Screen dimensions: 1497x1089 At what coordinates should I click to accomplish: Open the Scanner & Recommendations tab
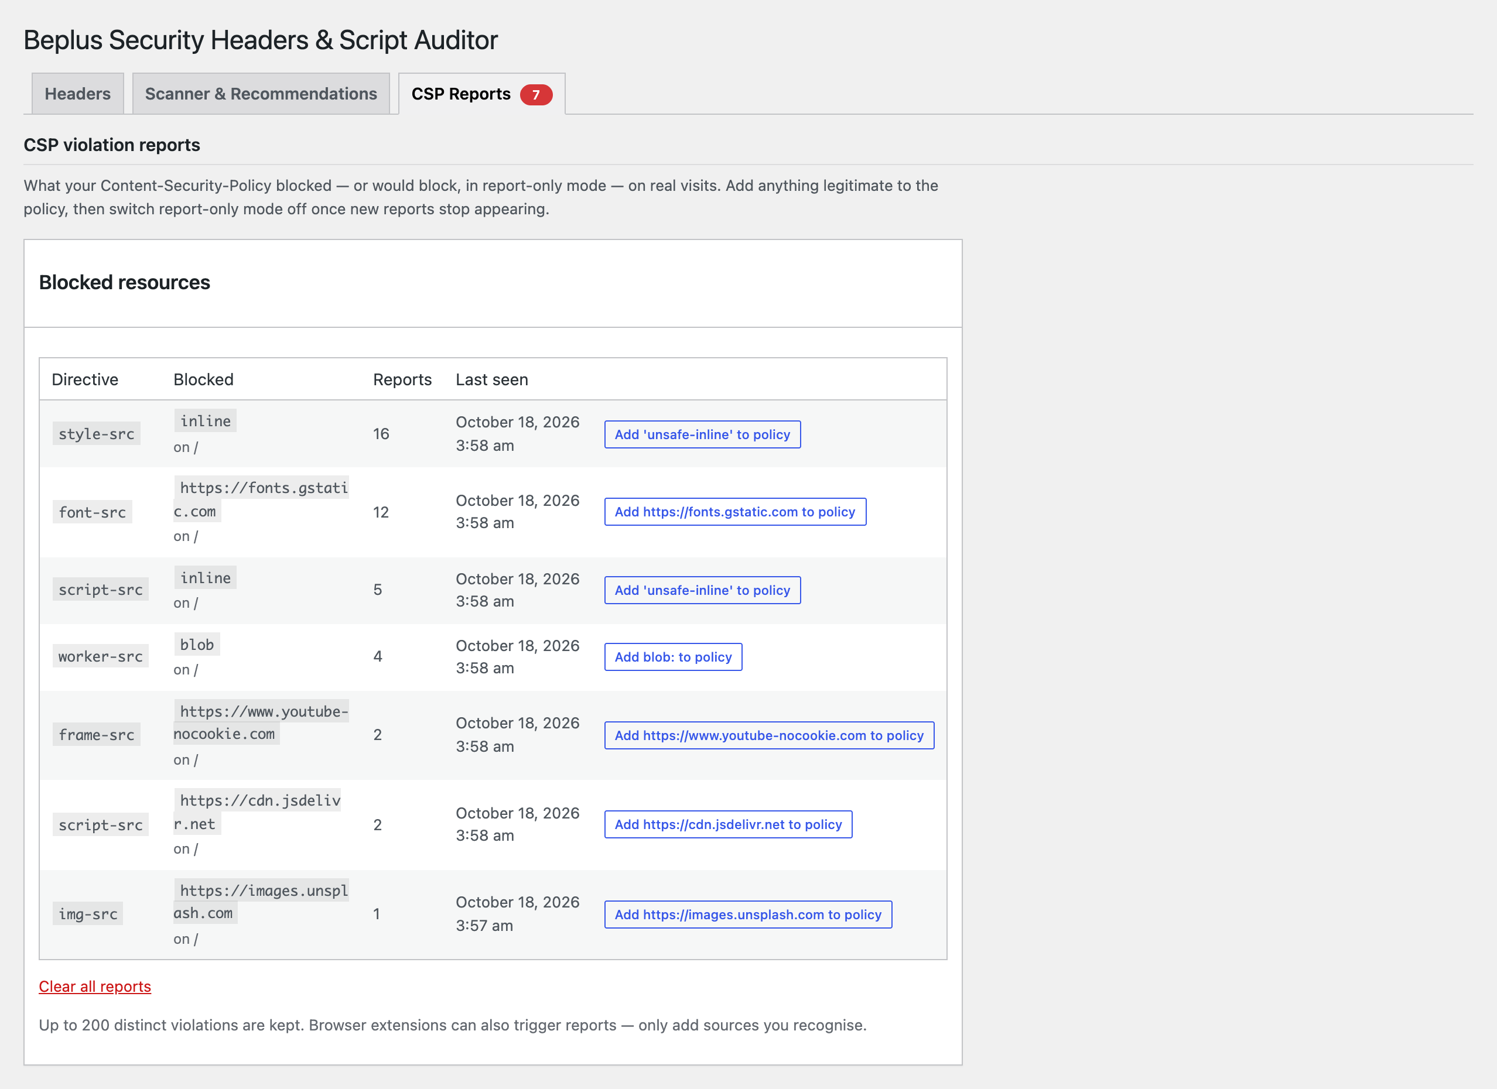261,94
